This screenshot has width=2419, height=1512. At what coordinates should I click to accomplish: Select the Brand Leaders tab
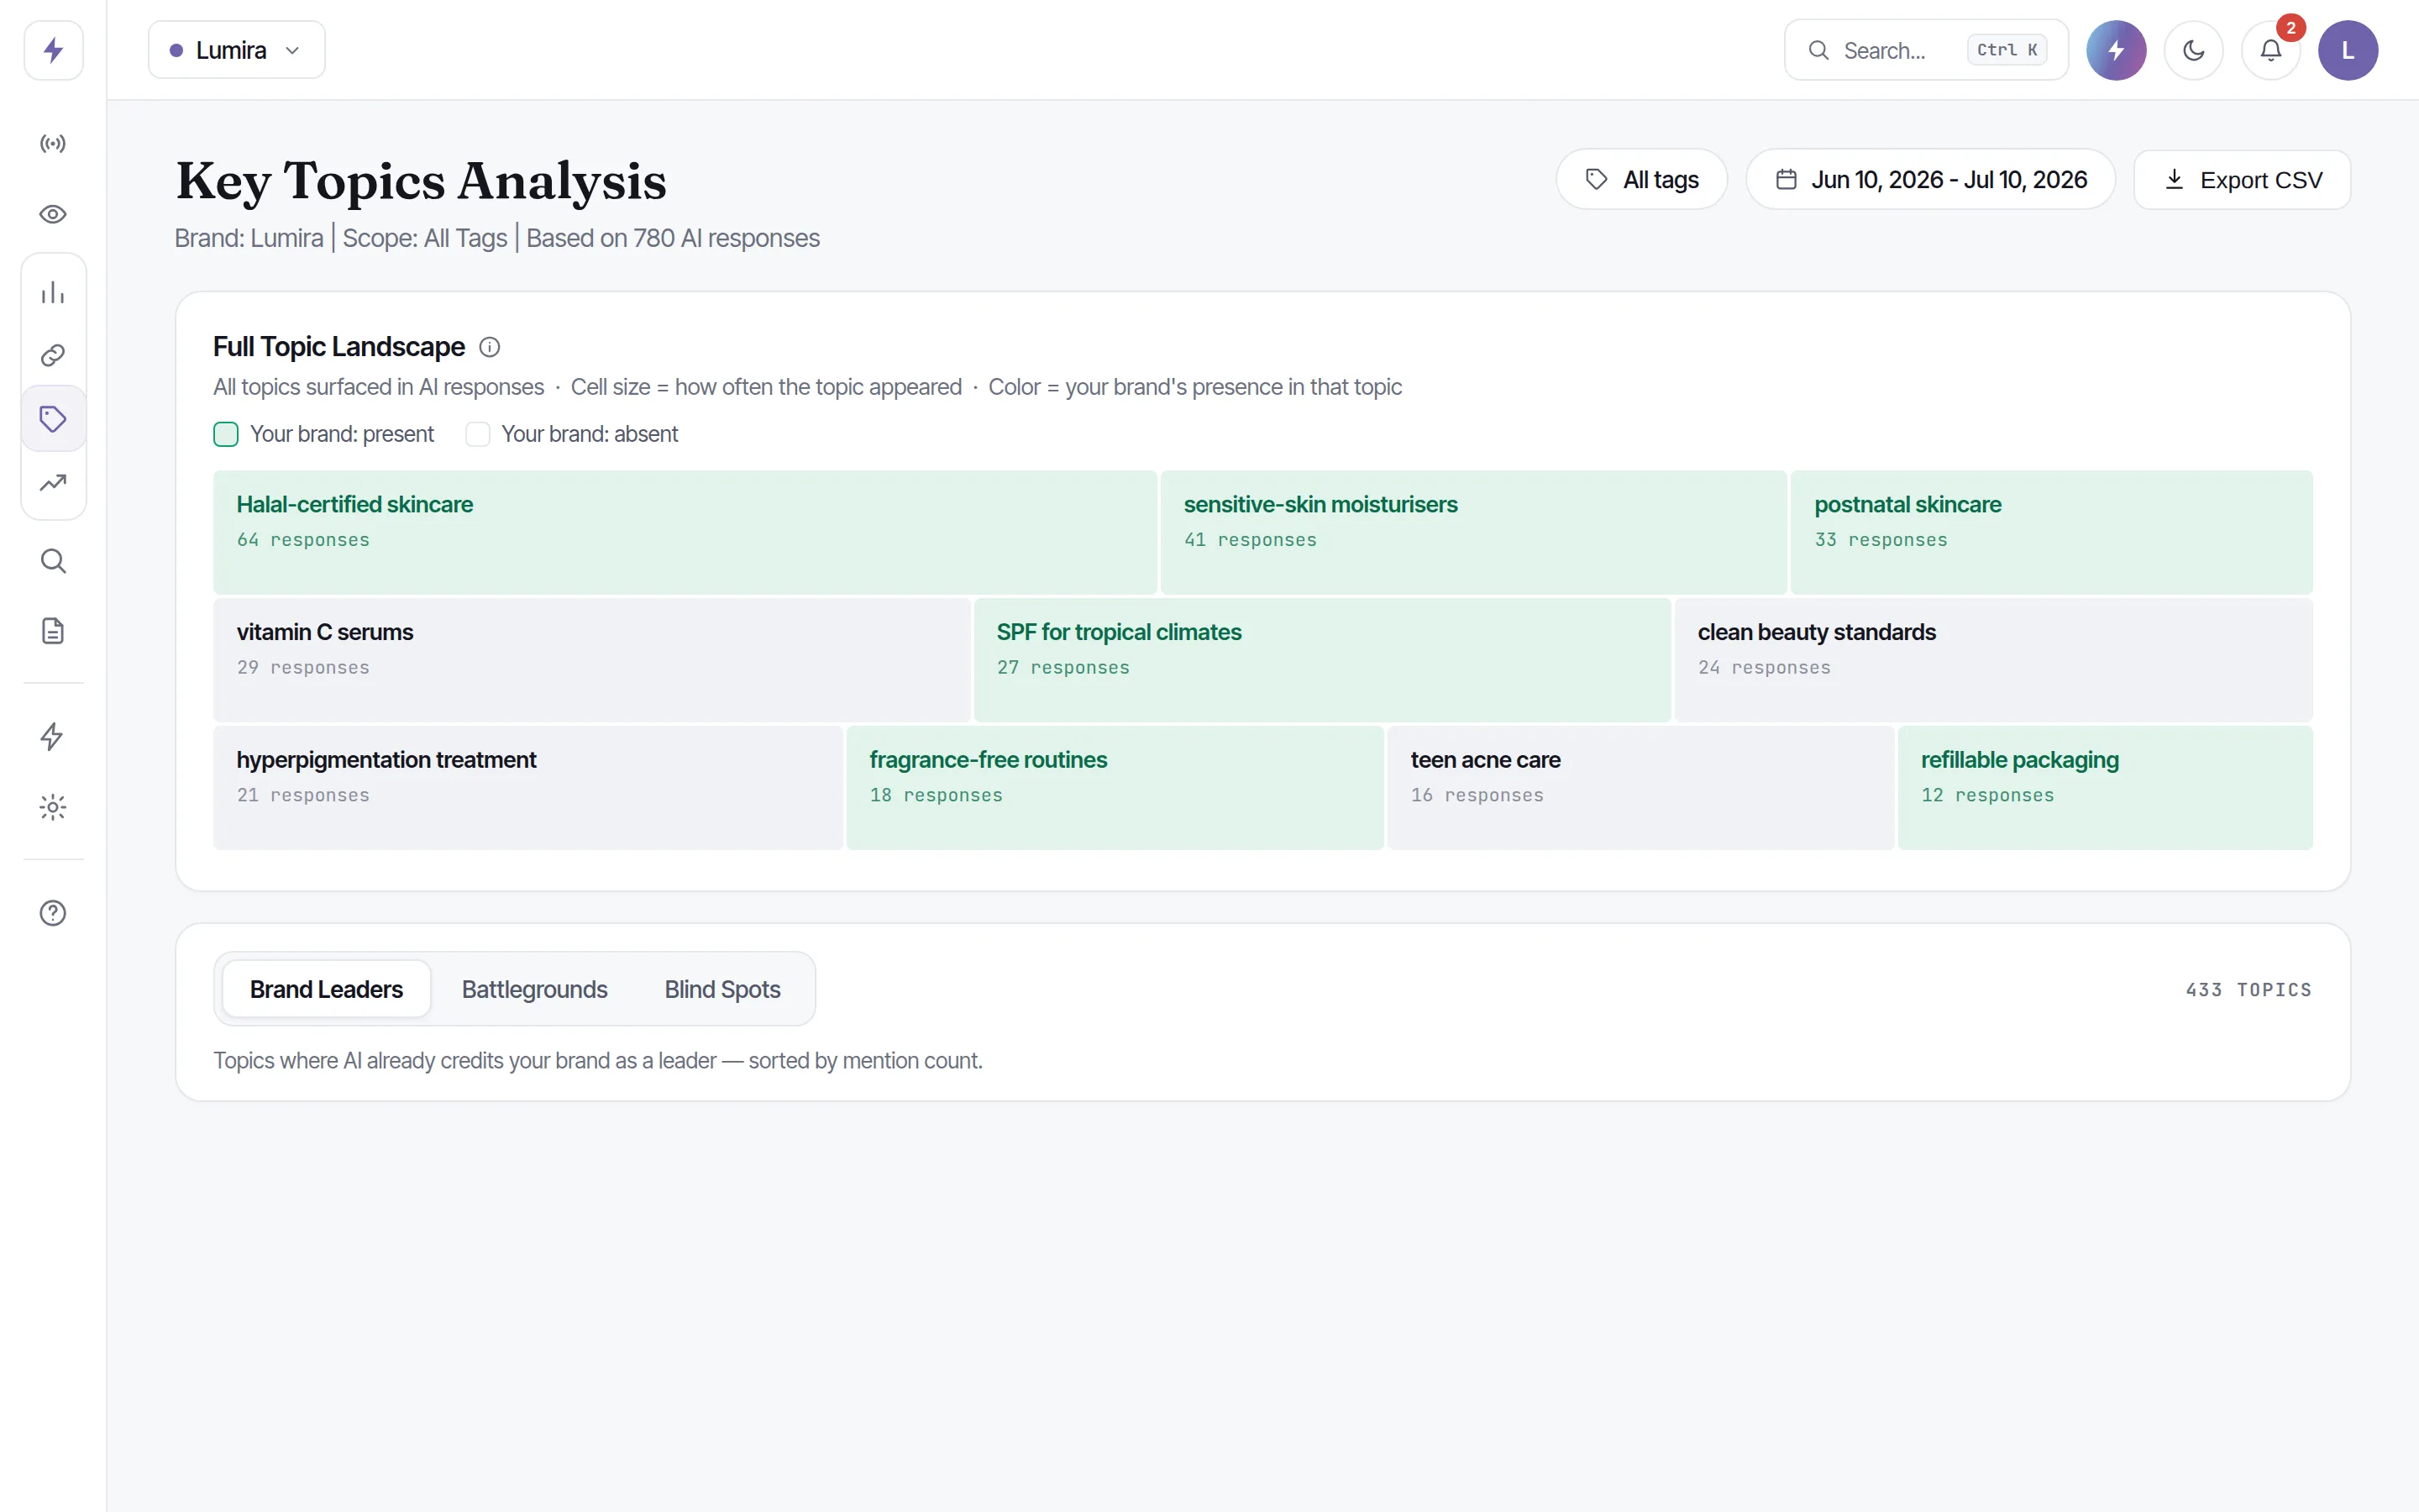(x=326, y=989)
